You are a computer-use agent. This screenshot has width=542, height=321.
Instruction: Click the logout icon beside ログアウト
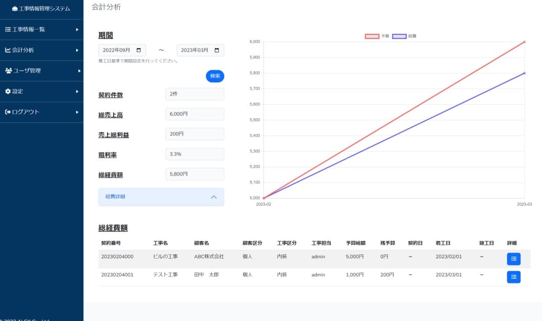8,112
